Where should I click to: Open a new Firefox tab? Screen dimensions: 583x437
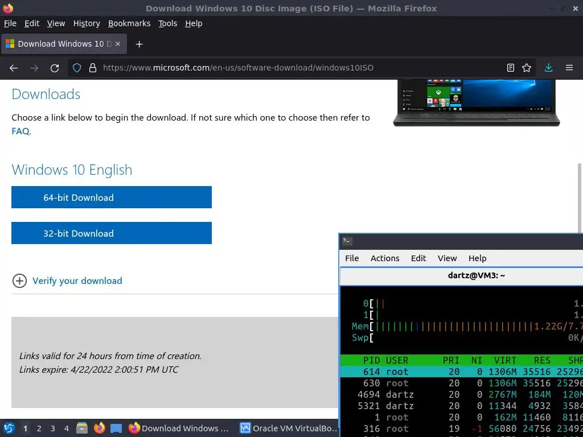pos(139,44)
